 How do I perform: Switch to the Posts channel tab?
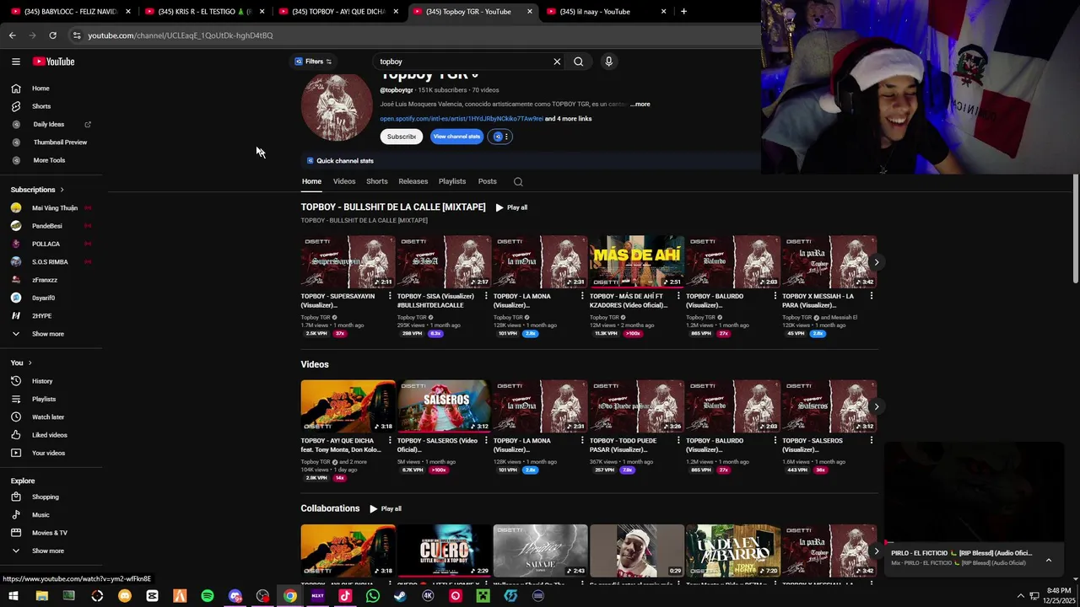(488, 181)
